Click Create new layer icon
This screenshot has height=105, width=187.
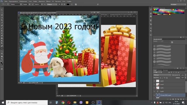tap(181, 99)
